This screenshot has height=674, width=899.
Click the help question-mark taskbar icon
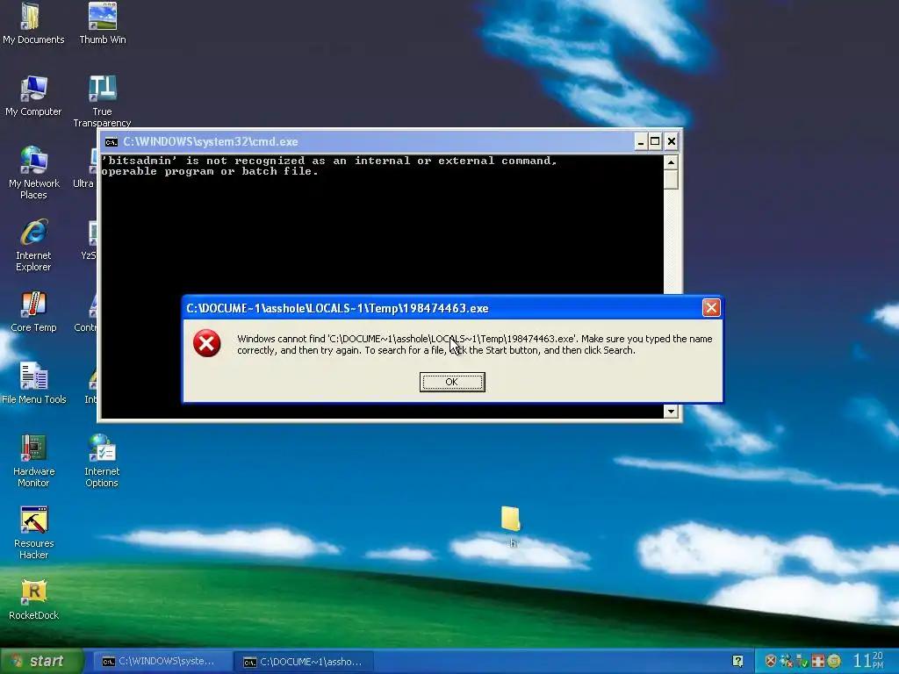[x=737, y=662]
